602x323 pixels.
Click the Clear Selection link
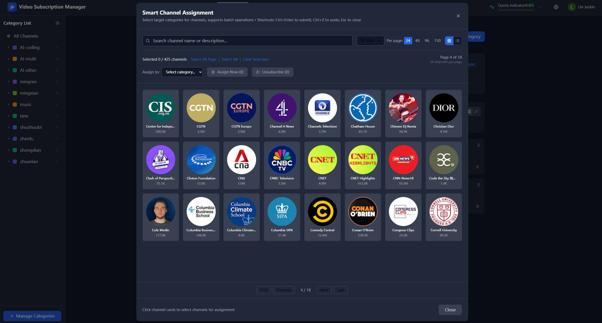(x=256, y=59)
